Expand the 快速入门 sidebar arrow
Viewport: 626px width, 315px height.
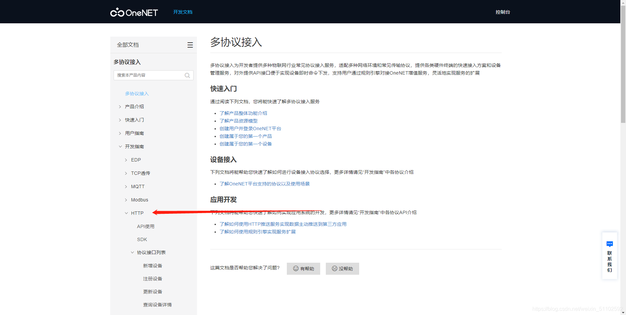[120, 120]
